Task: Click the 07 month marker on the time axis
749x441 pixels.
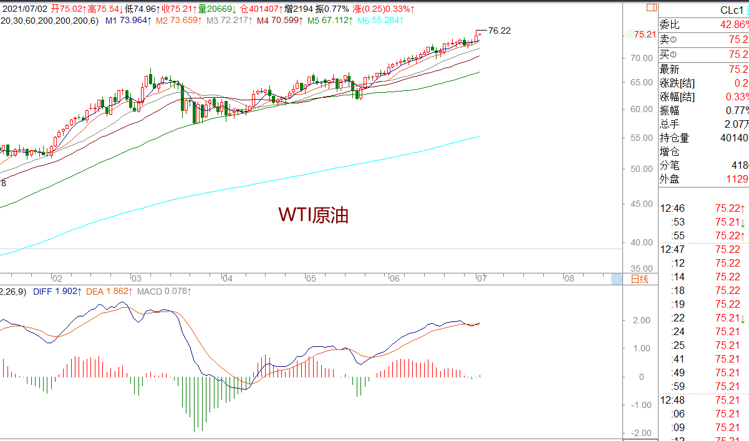Action: tap(481, 278)
